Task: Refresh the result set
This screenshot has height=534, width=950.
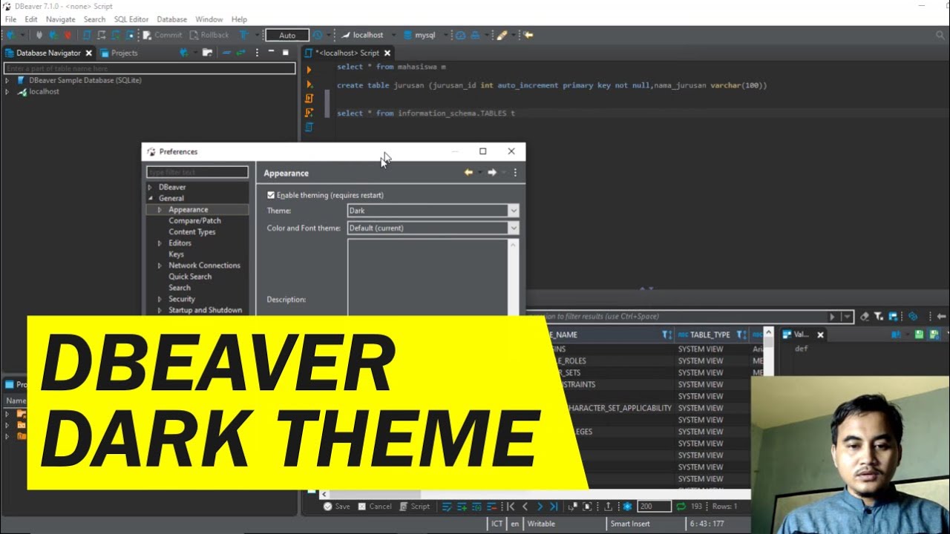Action: pos(681,507)
